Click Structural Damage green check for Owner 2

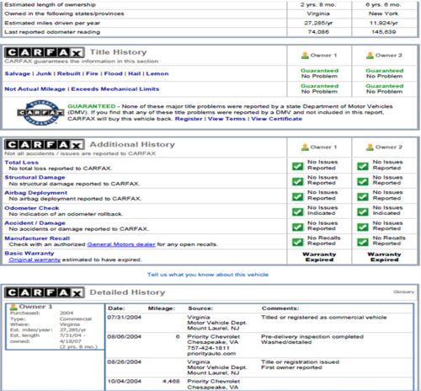(x=363, y=181)
